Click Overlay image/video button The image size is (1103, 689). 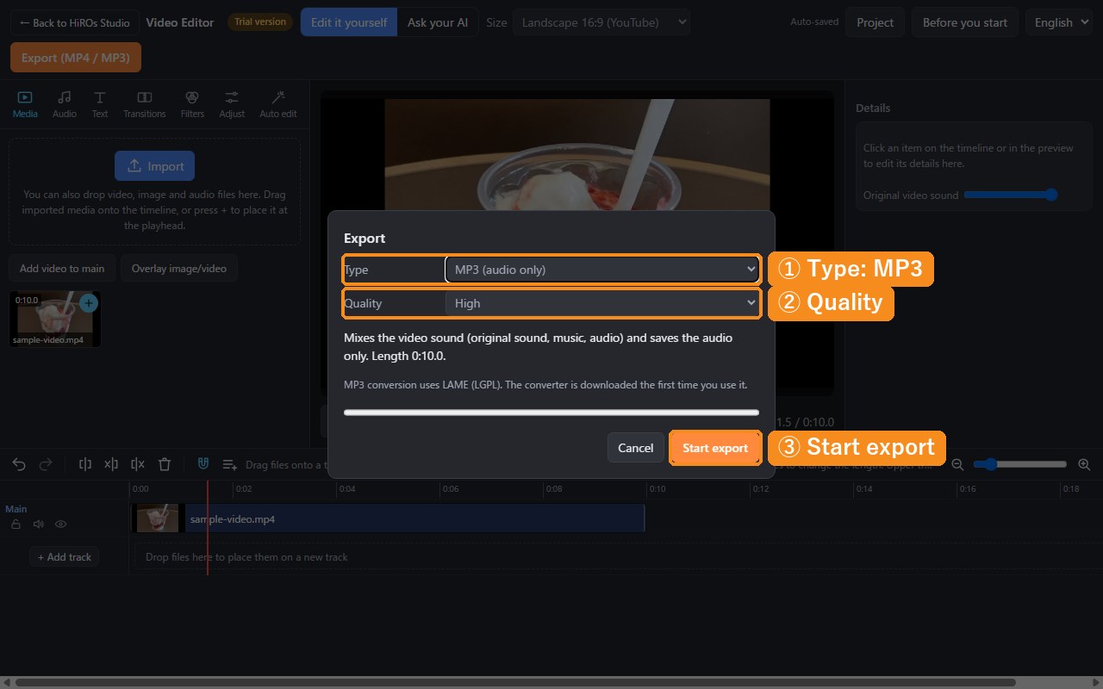tap(179, 269)
